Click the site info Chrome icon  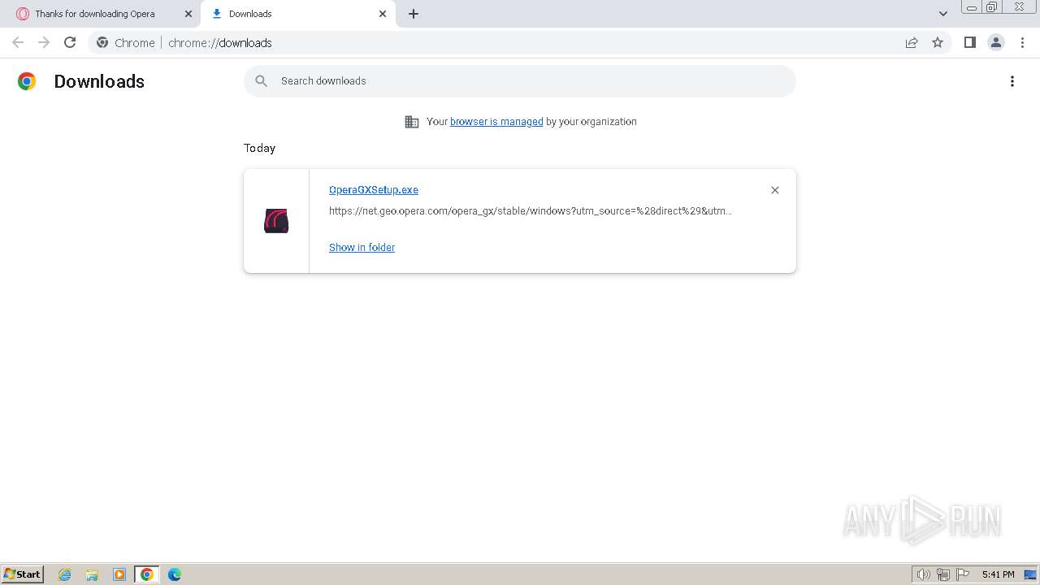102,42
